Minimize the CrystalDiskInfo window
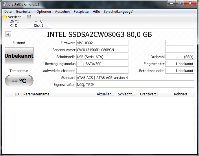The height and width of the screenshot is (156, 199). [172, 3]
